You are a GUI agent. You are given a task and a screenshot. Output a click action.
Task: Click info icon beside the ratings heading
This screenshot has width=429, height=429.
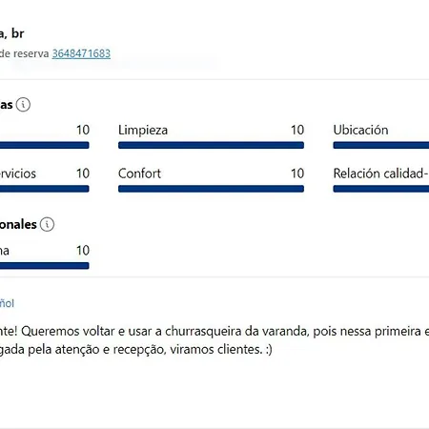coord(23,105)
